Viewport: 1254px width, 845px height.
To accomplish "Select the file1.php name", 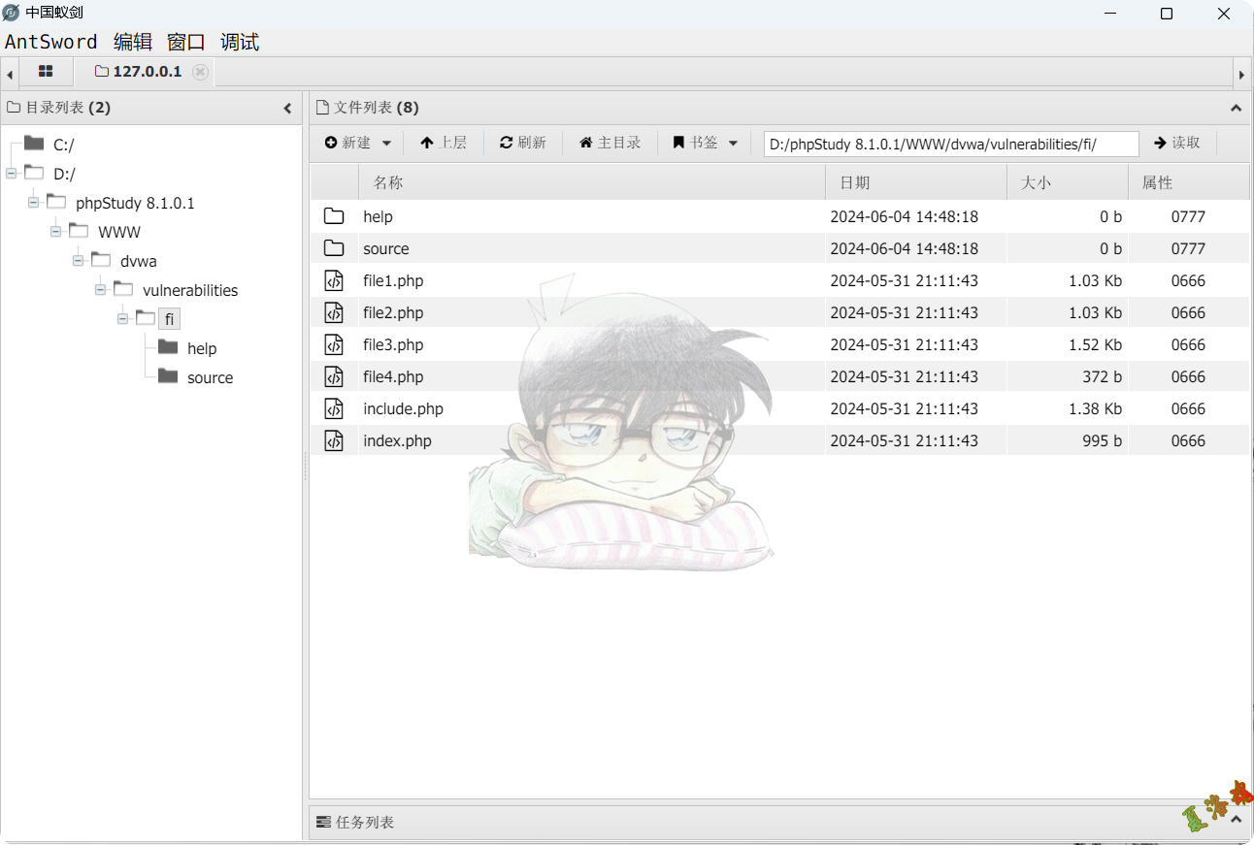I will [393, 280].
